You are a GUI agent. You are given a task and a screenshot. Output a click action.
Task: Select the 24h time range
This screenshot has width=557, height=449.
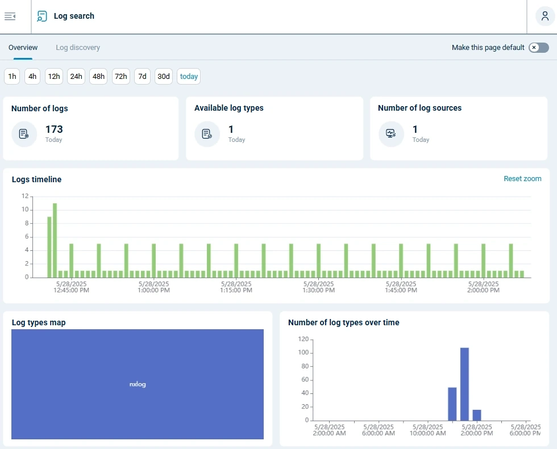[76, 76]
